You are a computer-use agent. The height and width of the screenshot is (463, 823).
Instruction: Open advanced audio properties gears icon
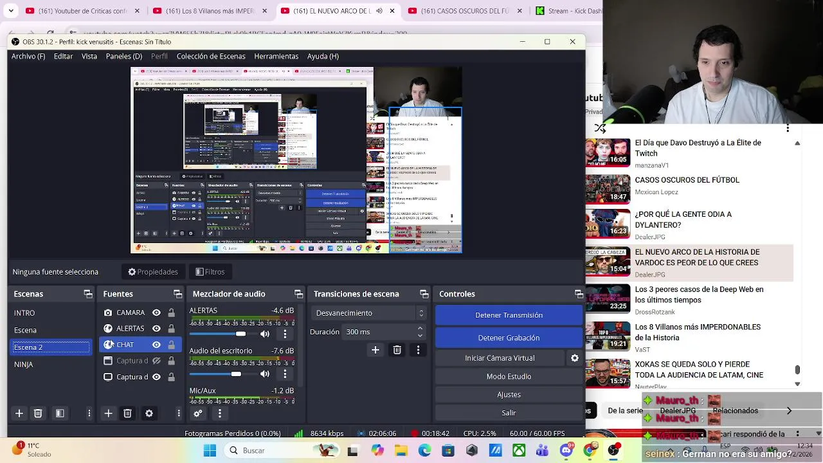[x=198, y=413]
